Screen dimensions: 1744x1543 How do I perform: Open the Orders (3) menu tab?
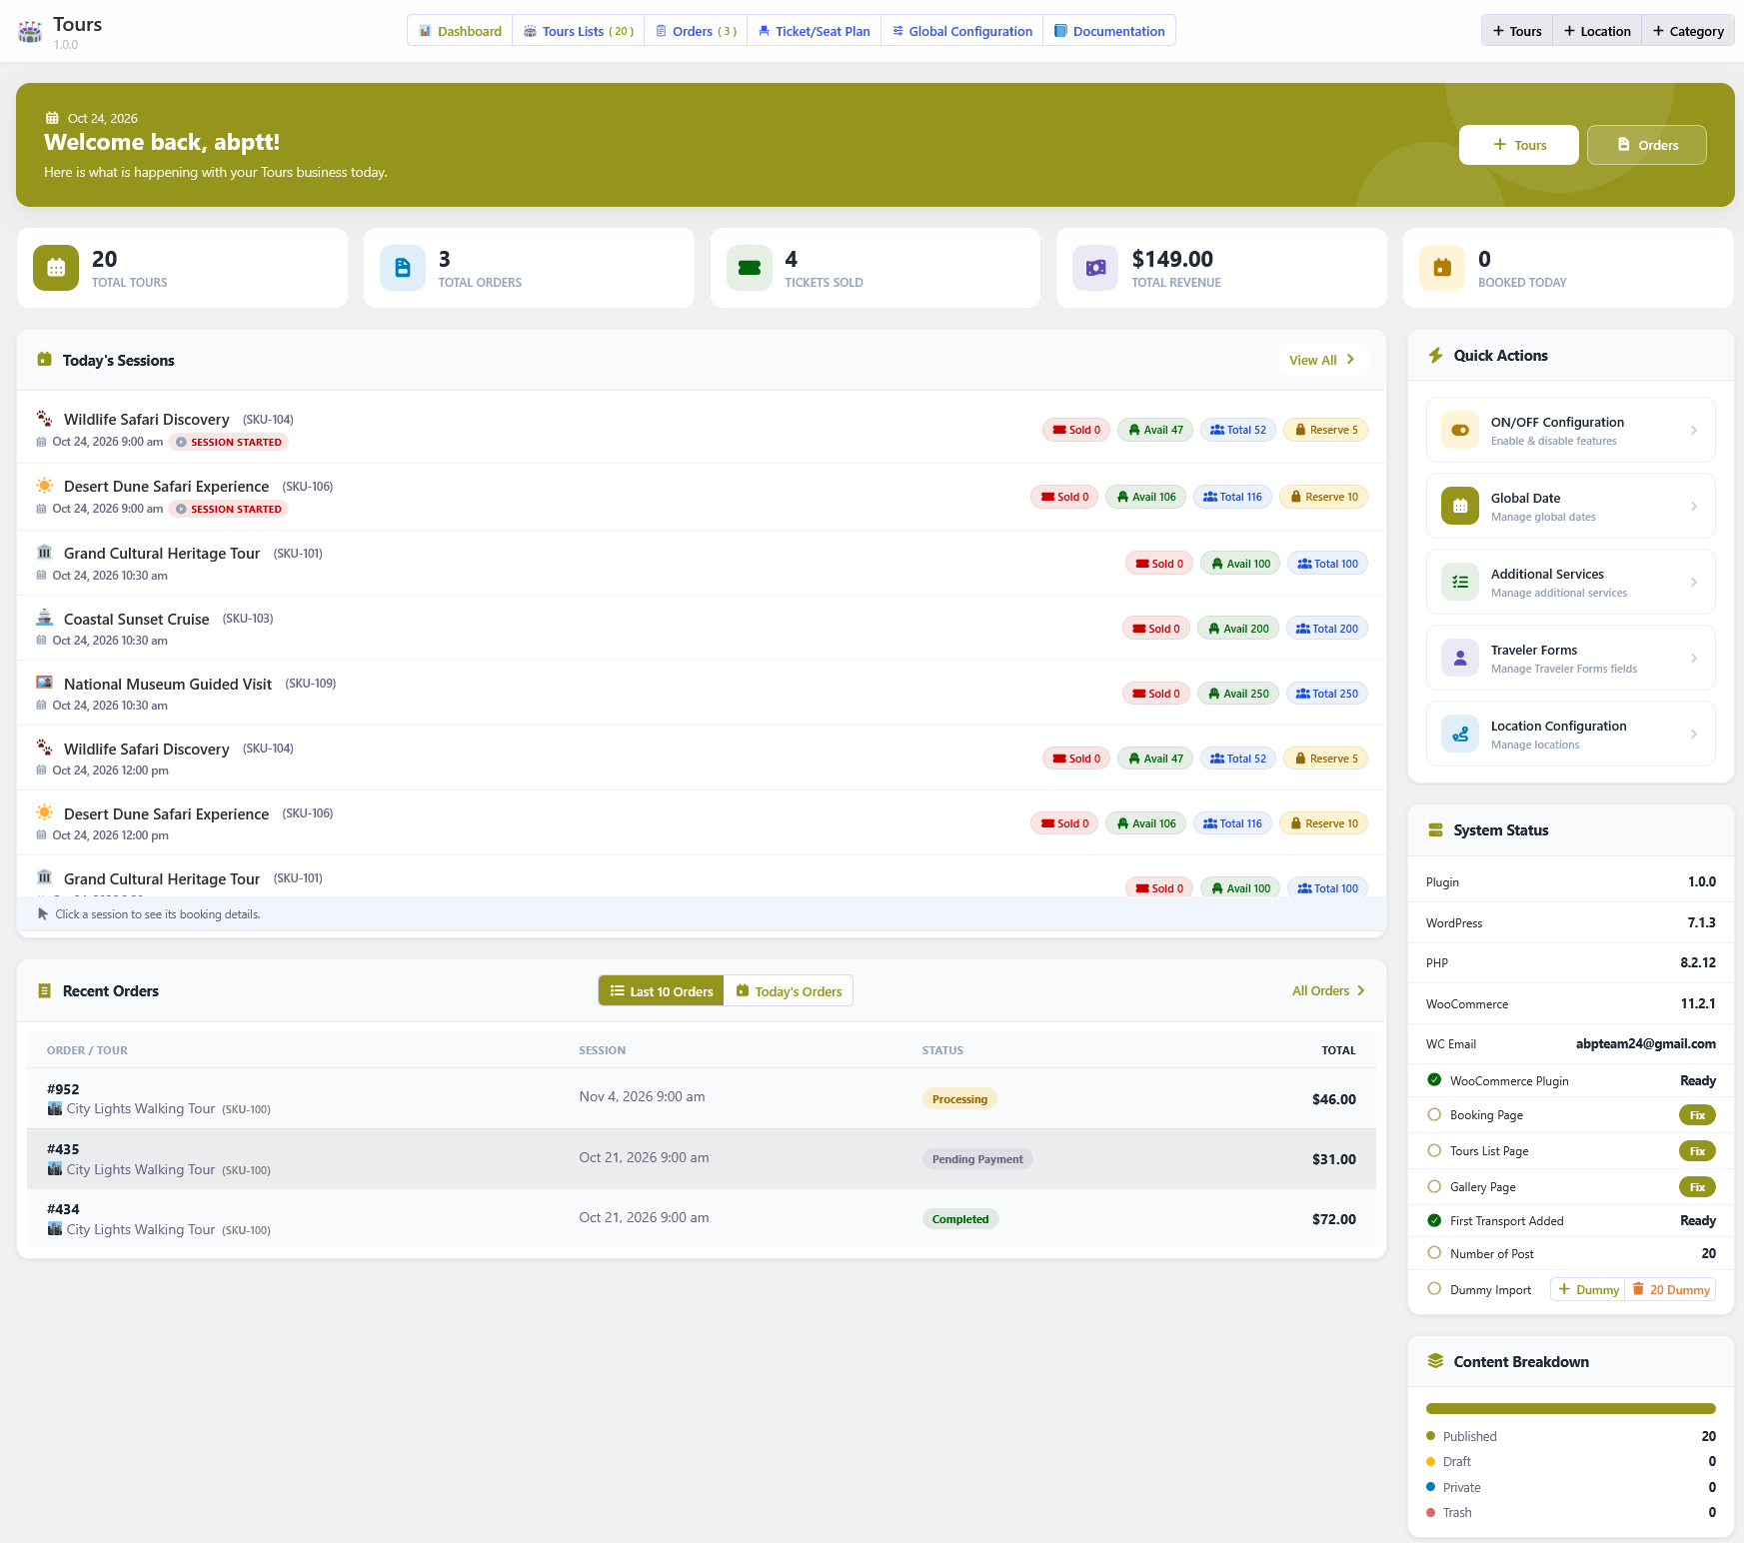696,31
